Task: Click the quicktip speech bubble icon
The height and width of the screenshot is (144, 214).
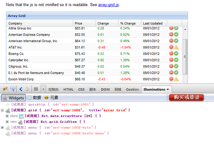Action: 8,105
